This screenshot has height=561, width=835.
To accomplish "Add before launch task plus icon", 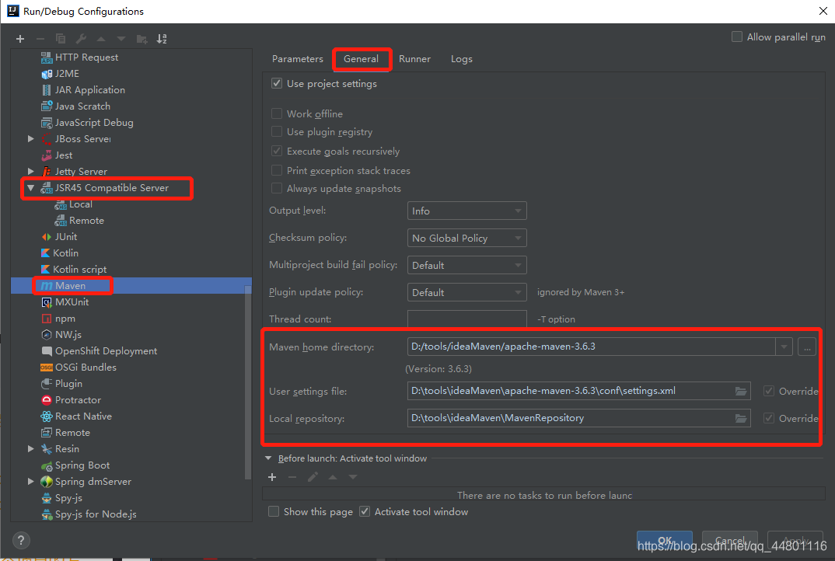I will pyautogui.click(x=272, y=477).
